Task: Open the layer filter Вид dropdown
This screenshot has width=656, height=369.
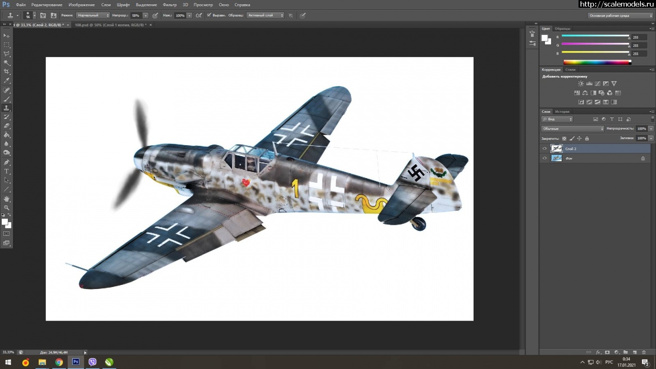Action: pos(557,119)
